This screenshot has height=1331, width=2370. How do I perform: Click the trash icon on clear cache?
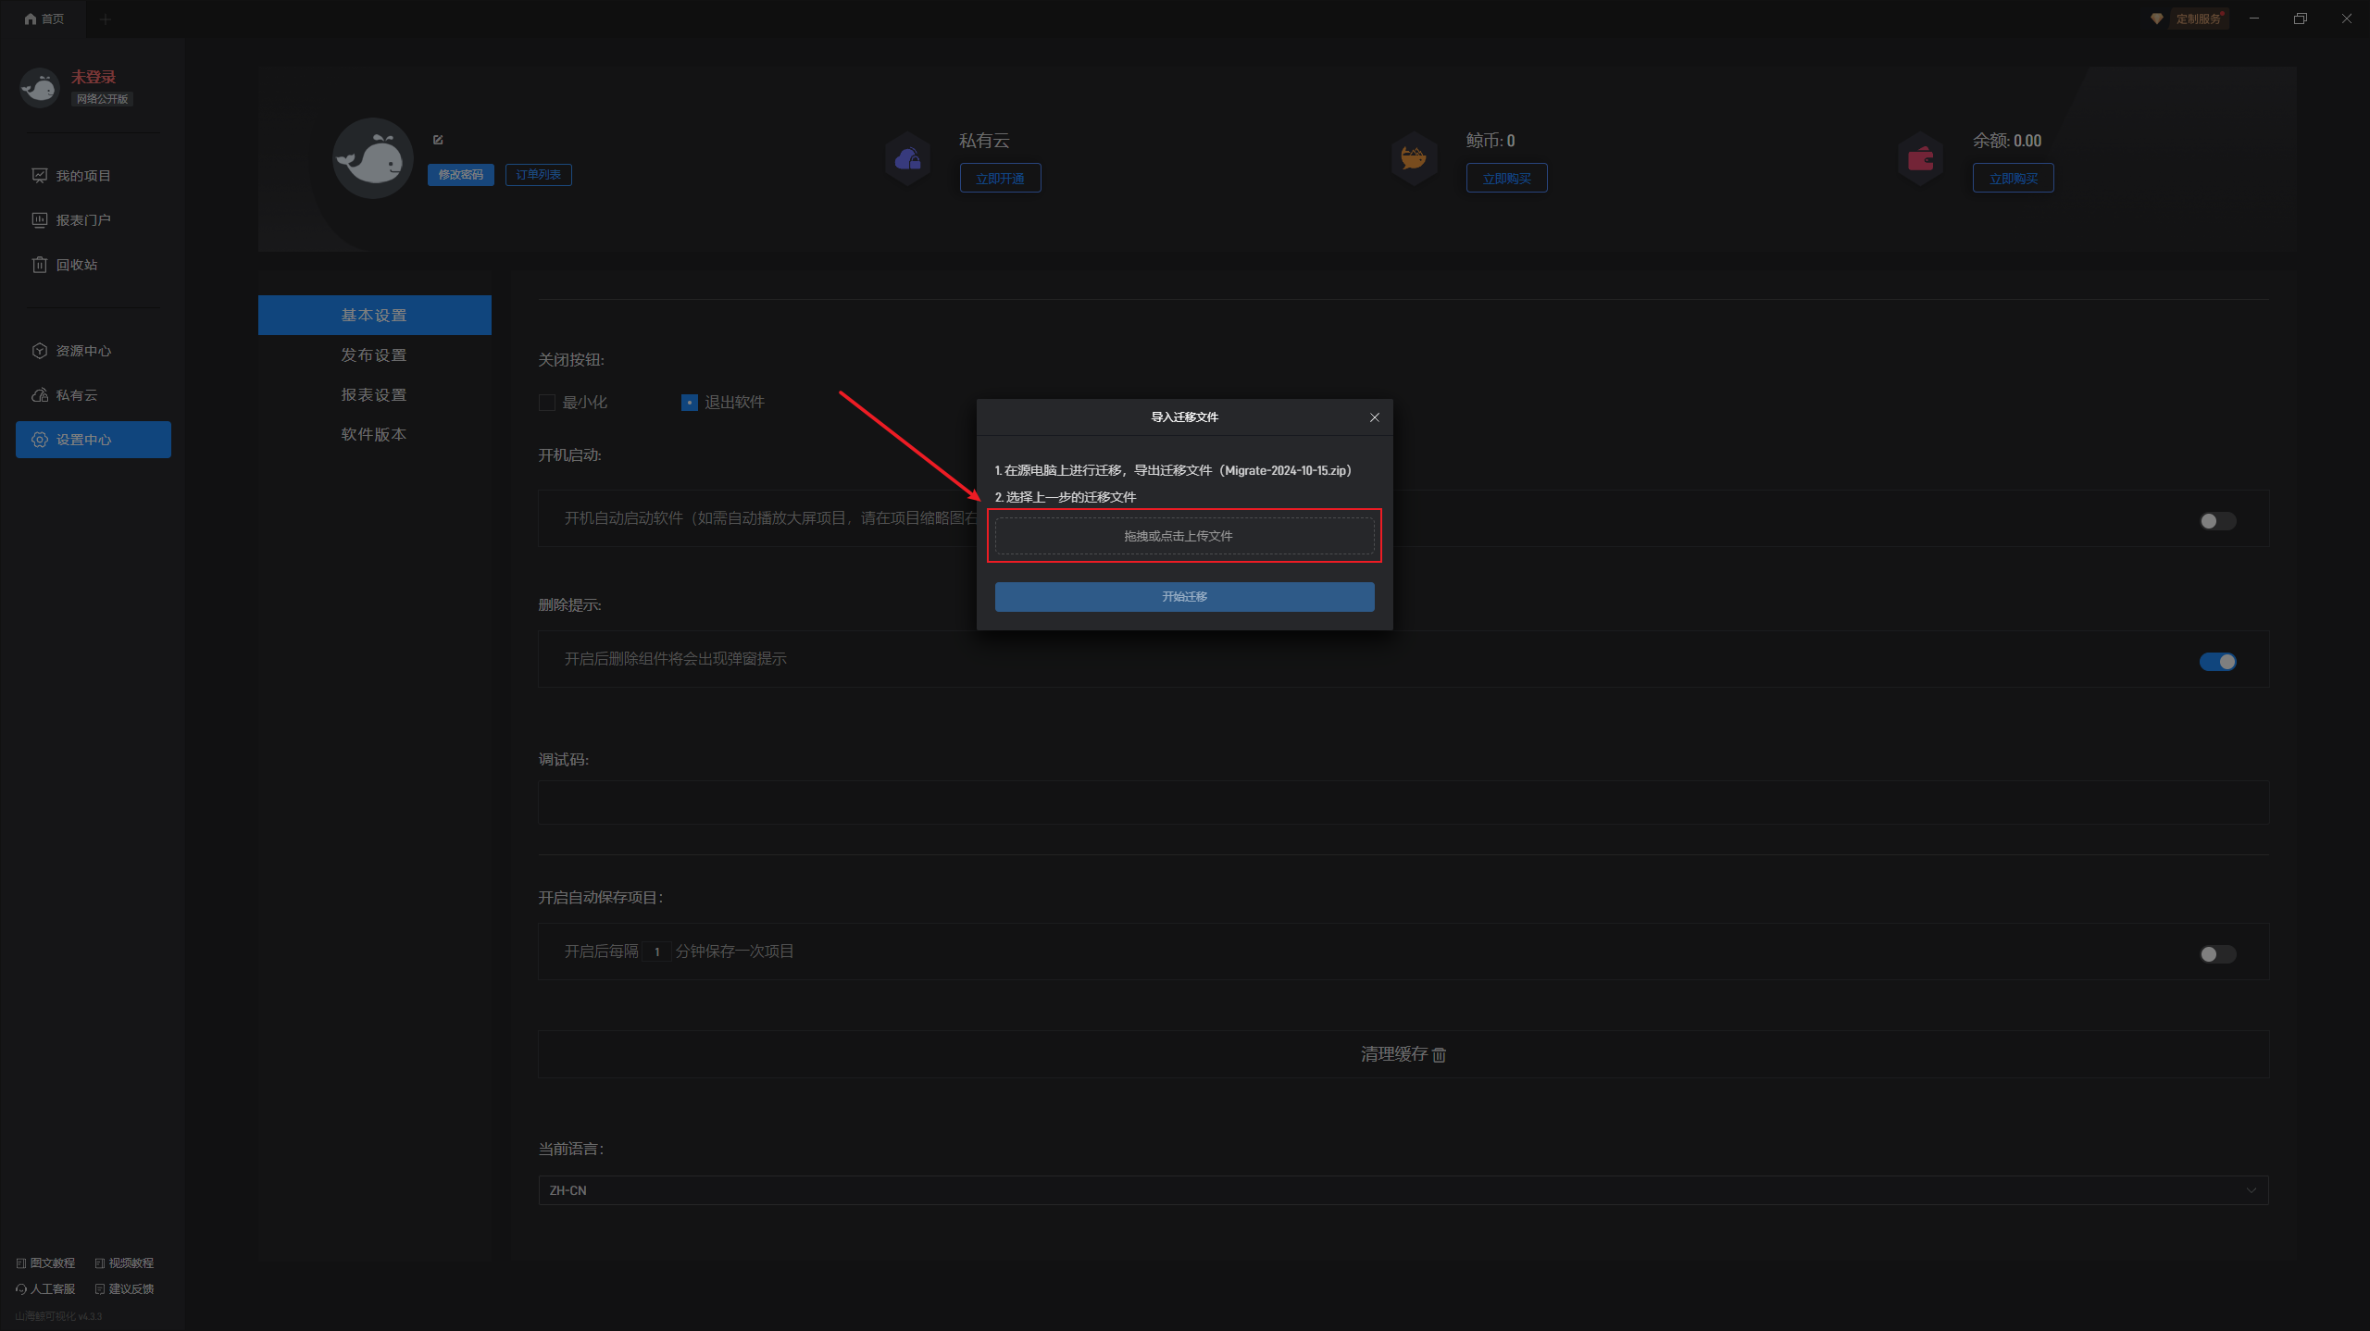1439,1054
